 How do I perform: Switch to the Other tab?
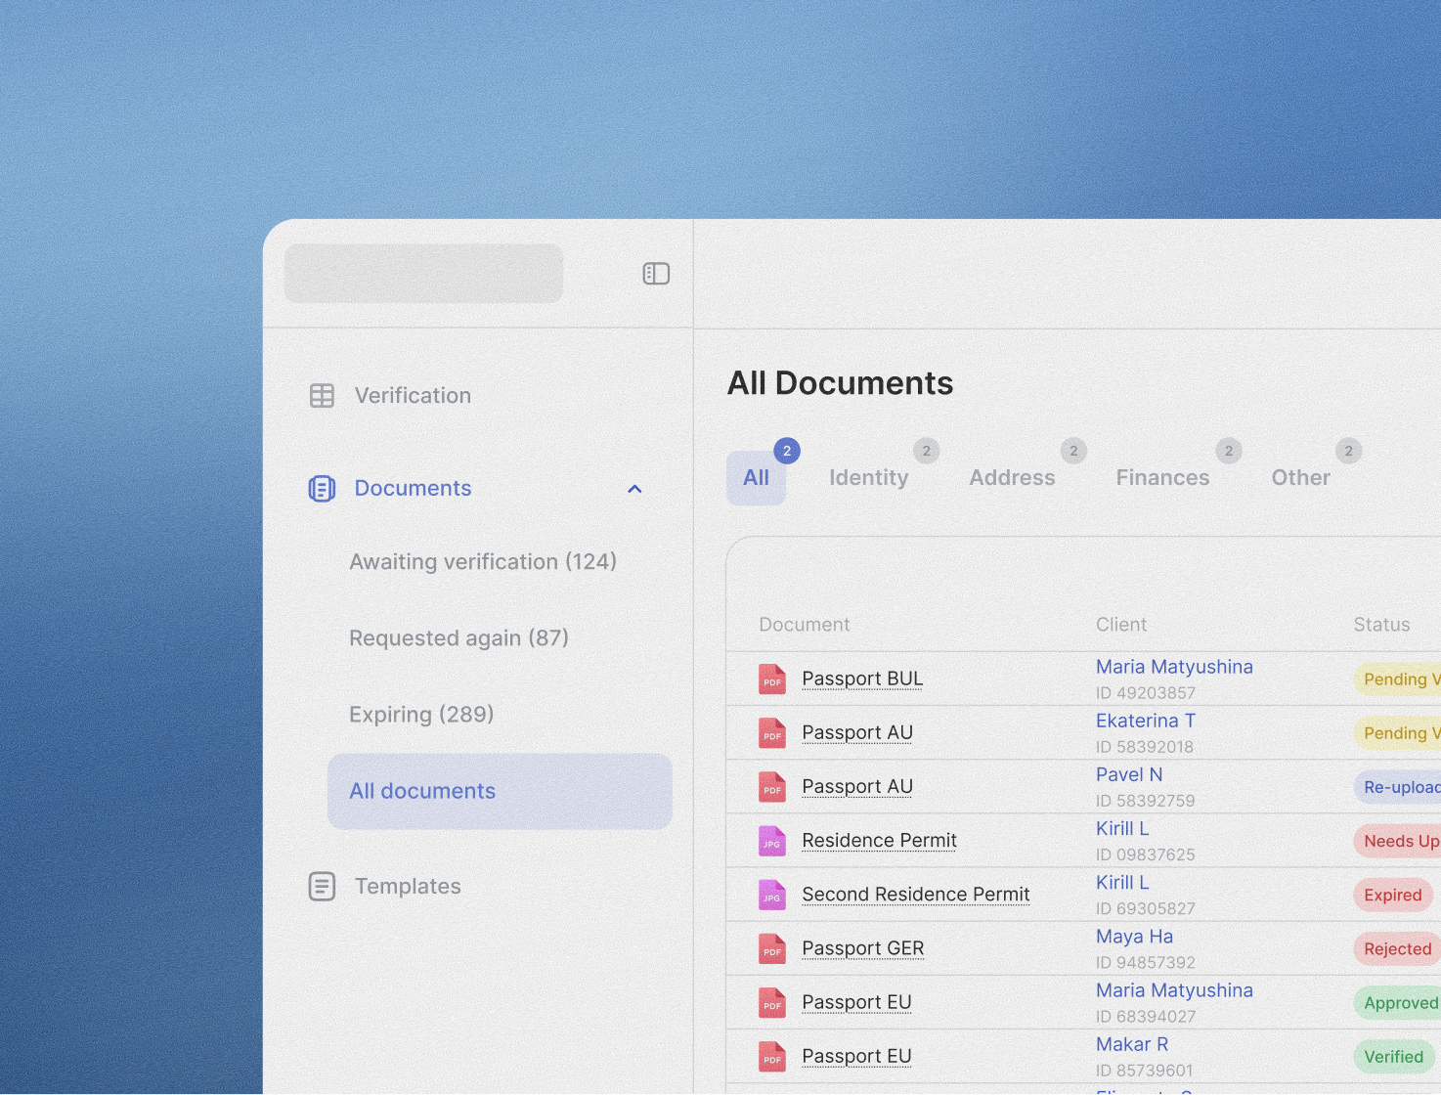click(x=1300, y=477)
